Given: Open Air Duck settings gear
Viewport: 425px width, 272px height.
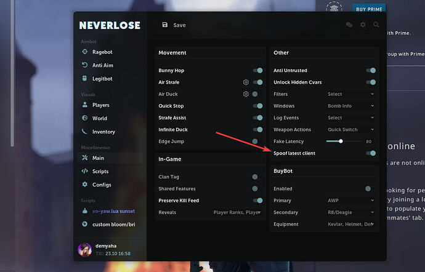Looking at the screenshot, I should click(246, 94).
